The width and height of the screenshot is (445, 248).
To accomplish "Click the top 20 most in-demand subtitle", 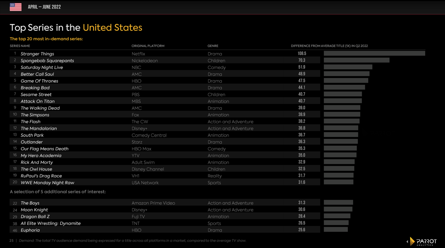I will pyautogui.click(x=46, y=39).
